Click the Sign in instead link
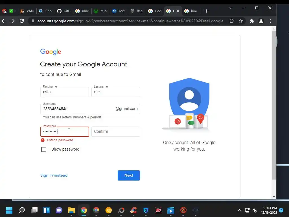Screen dimensions: 289x217 (x=54, y=175)
